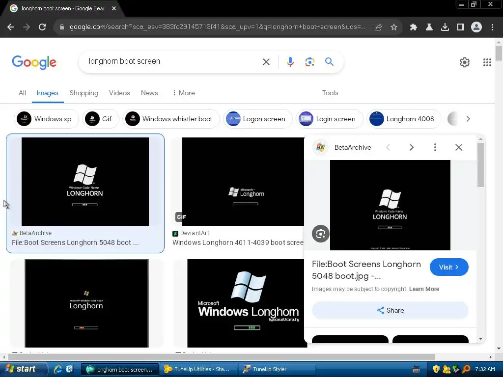The width and height of the screenshot is (503, 377).
Task: Switch to the Videos tab
Action: click(119, 93)
